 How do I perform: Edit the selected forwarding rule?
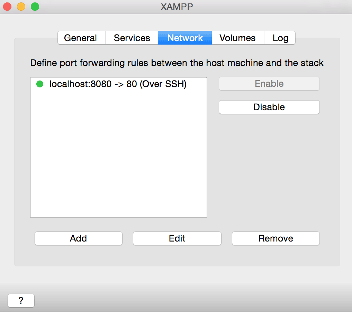coord(177,238)
